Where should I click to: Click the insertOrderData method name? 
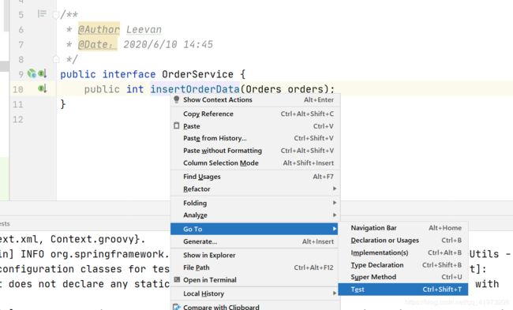[195, 89]
